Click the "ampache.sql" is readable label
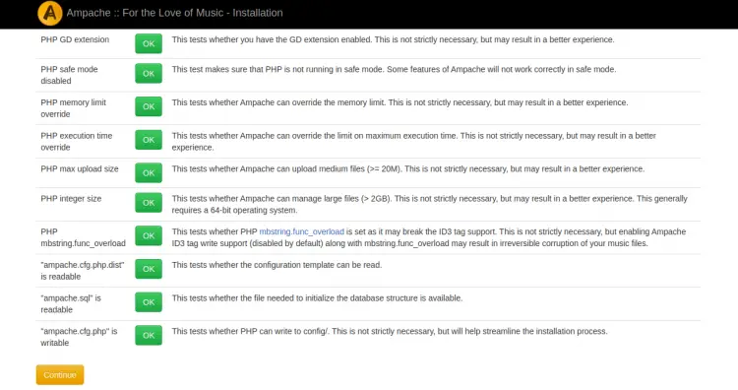738x390 pixels. coord(71,303)
